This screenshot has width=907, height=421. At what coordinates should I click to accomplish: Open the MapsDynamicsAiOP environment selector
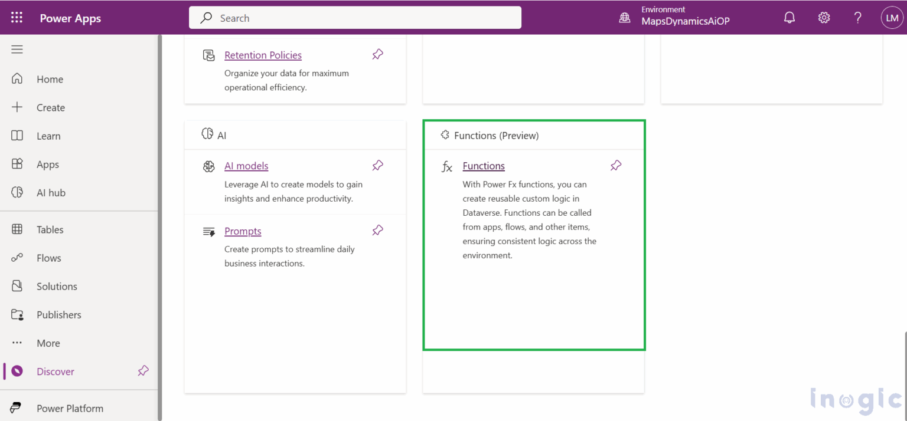[x=673, y=17]
